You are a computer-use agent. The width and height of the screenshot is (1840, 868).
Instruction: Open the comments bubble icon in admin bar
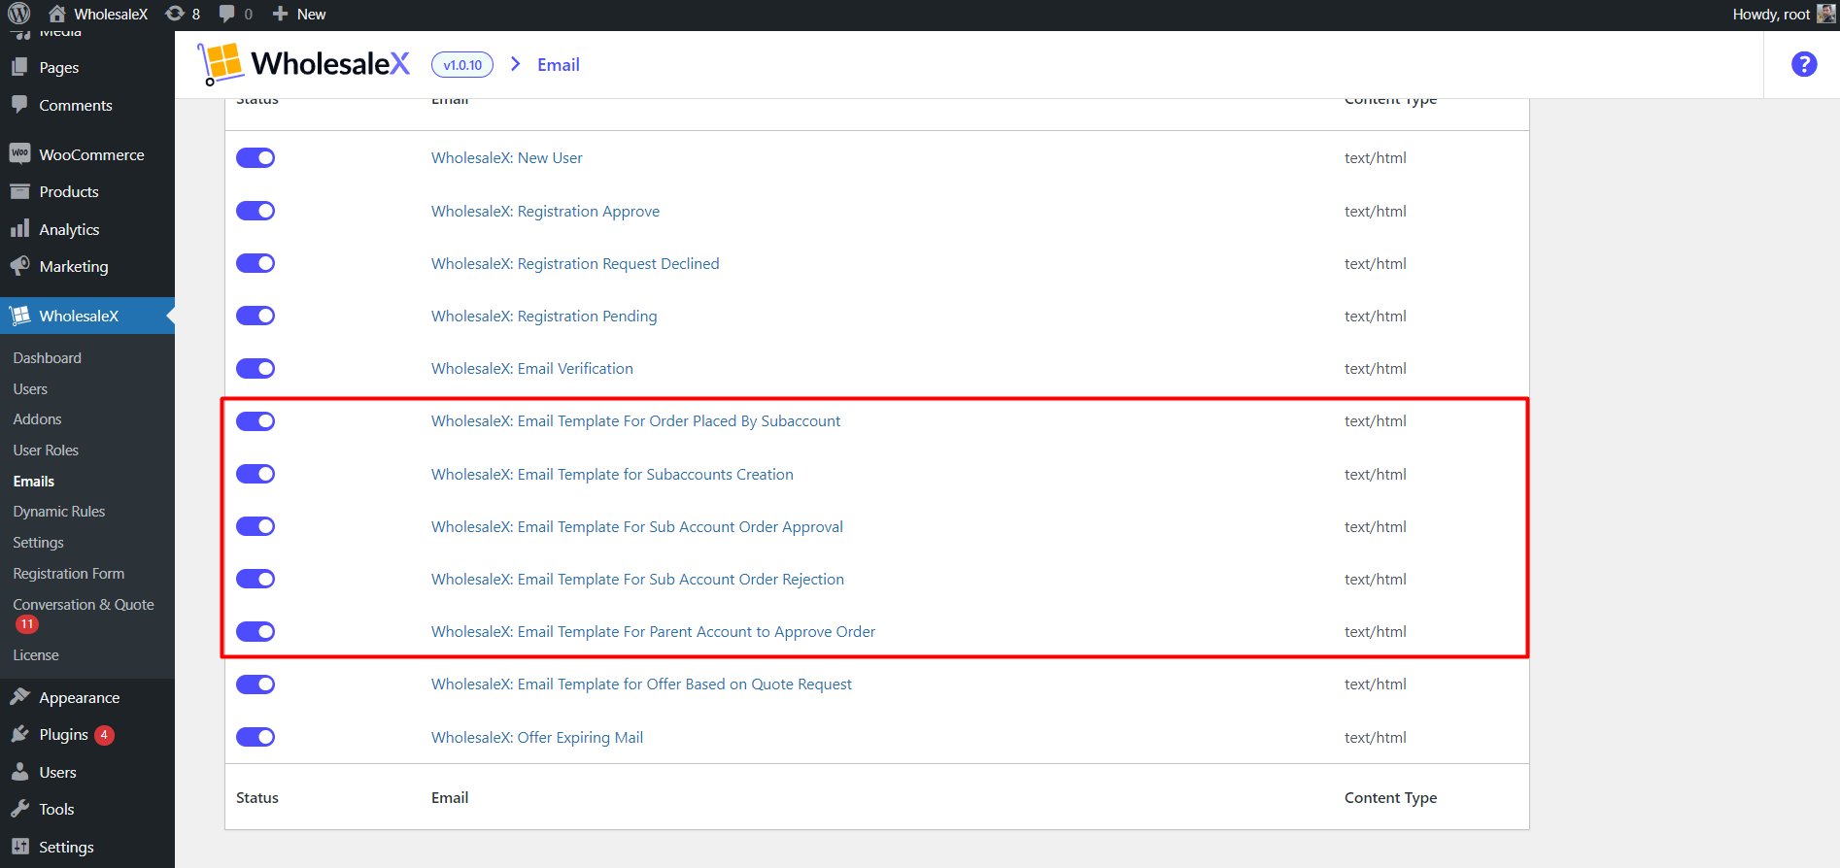(x=227, y=14)
